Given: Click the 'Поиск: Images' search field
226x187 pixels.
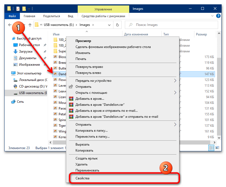Looking at the screenshot, I should pos(172,25).
